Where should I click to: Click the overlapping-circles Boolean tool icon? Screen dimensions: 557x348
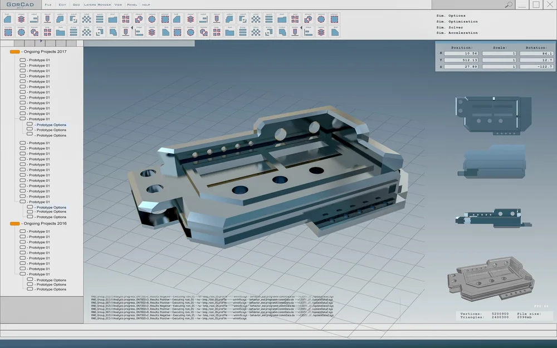point(34,32)
